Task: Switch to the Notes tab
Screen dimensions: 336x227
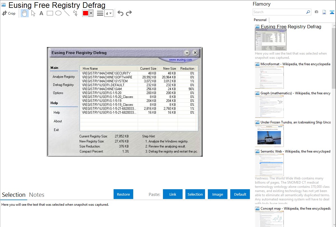Action: pyautogui.click(x=37, y=195)
